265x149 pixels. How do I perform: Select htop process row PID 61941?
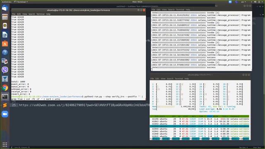coord(200,131)
